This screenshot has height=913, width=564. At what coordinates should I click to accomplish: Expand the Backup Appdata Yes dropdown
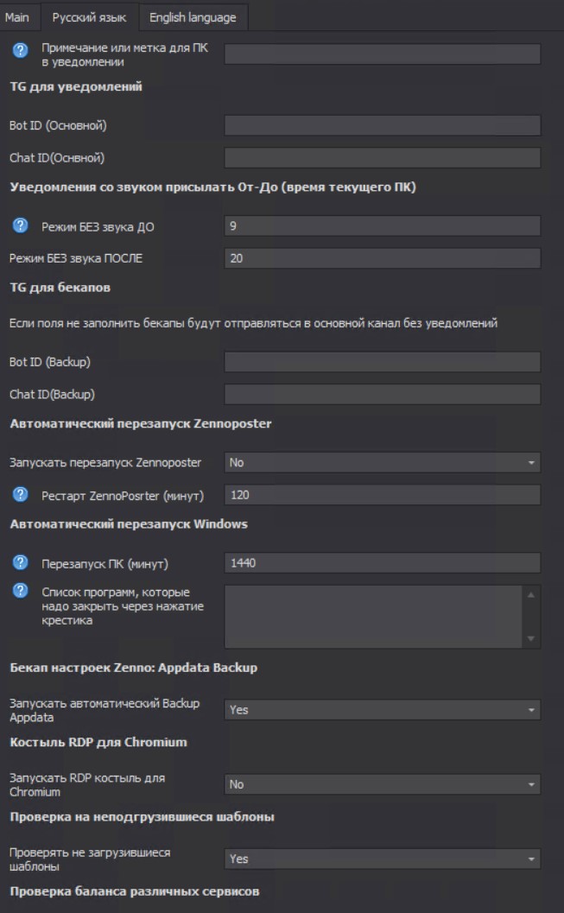coord(382,710)
